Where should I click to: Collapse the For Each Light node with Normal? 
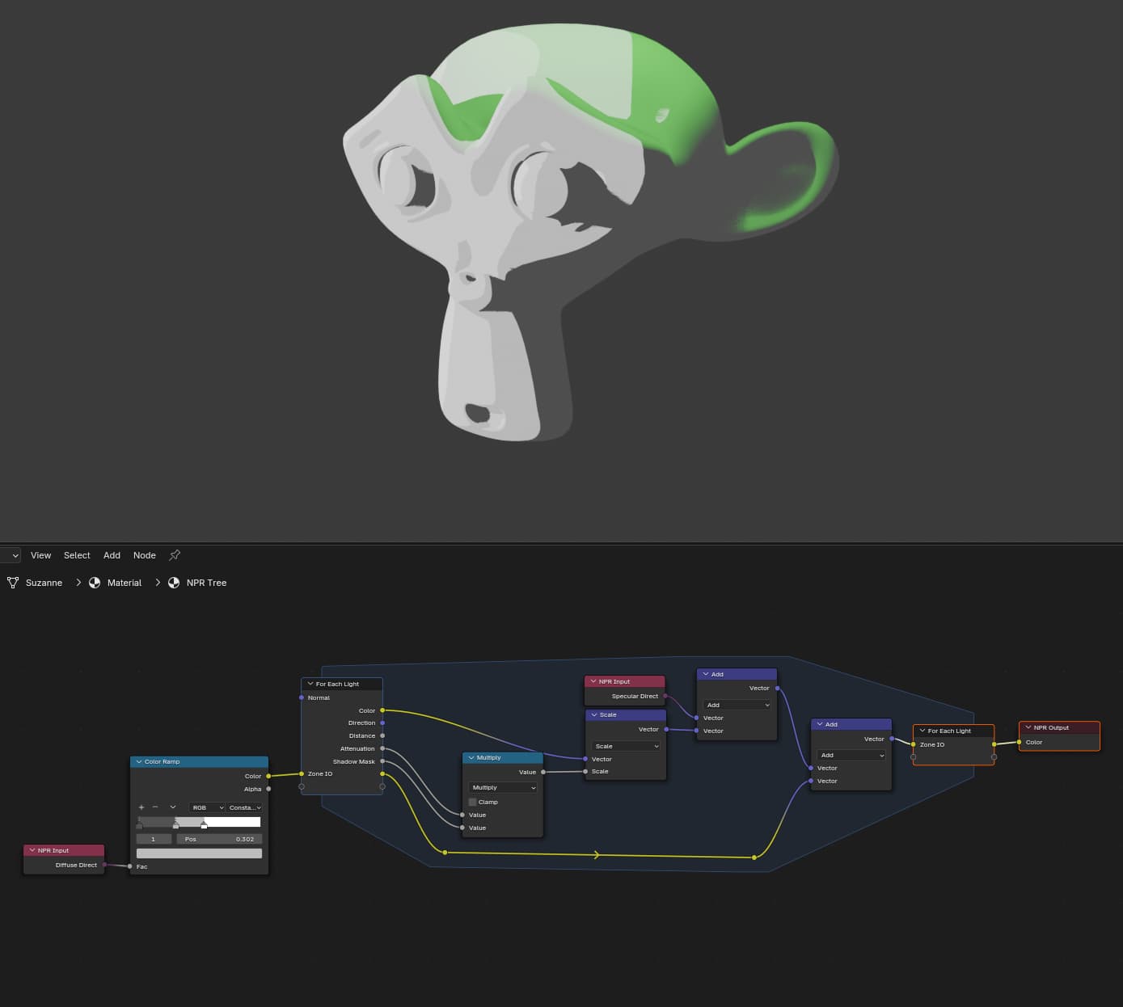(310, 684)
